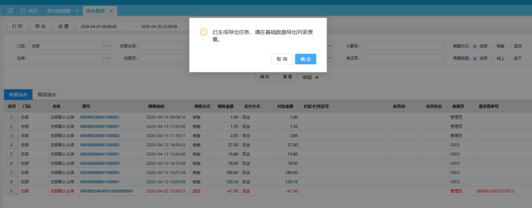Click the start date 2026-04-01 field
Image resolution: width=532 pixels, height=208 pixels.
click(98, 27)
